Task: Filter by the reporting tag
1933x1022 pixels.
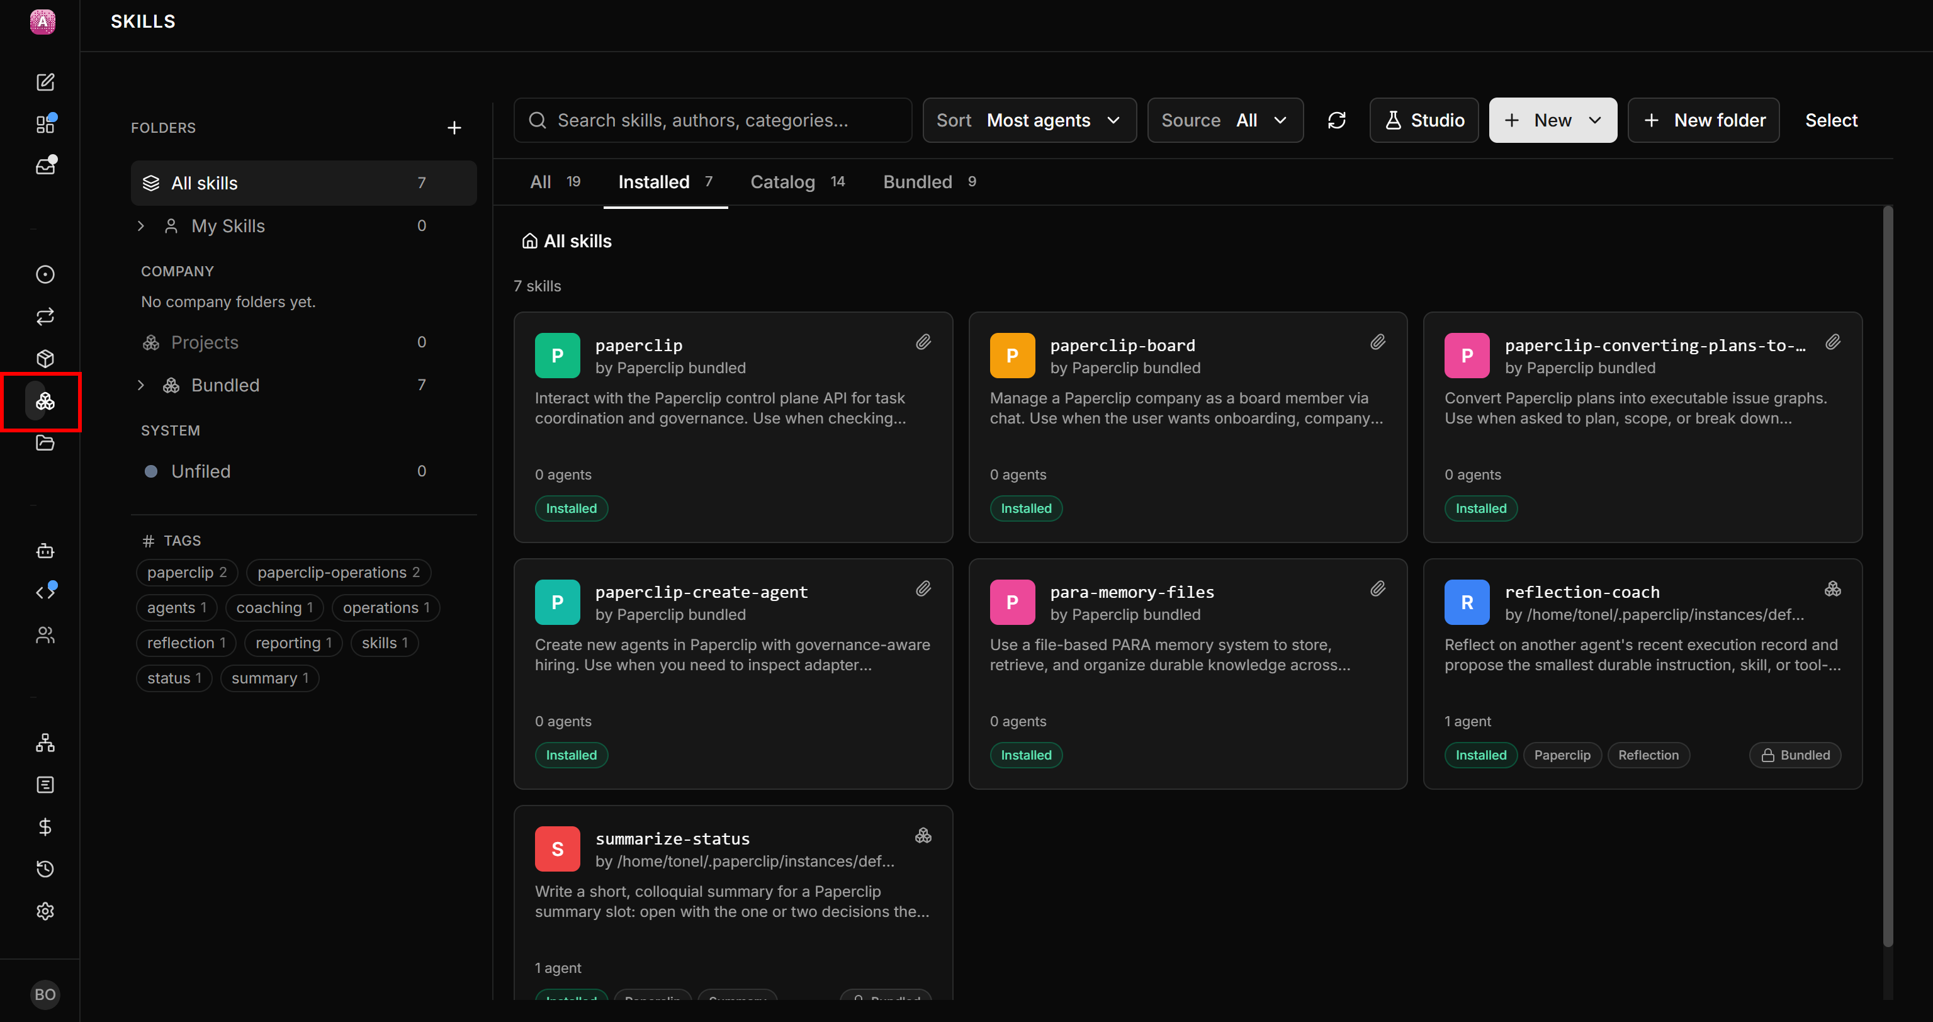Action: (x=293, y=643)
